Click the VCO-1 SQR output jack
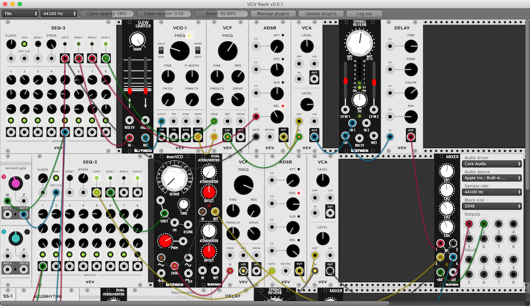 coord(198,137)
